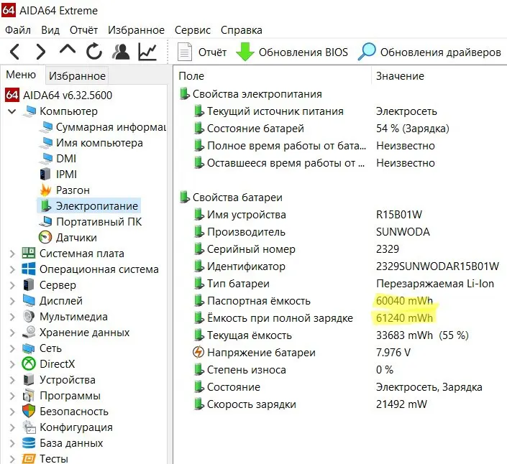This screenshot has height=464, width=507.
Task: Expand the Хранение данных node
Action: (x=12, y=333)
